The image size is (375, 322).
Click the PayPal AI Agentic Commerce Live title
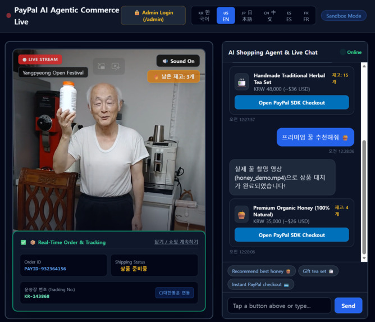point(66,16)
